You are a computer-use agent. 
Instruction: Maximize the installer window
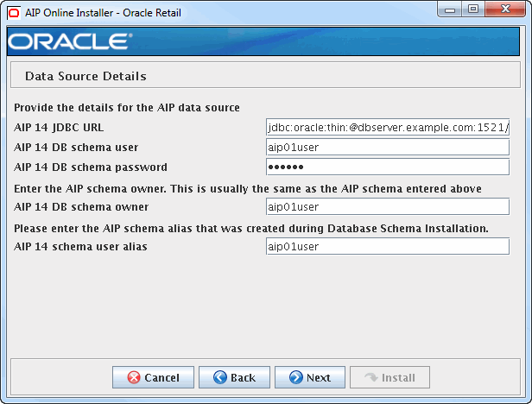point(473,9)
